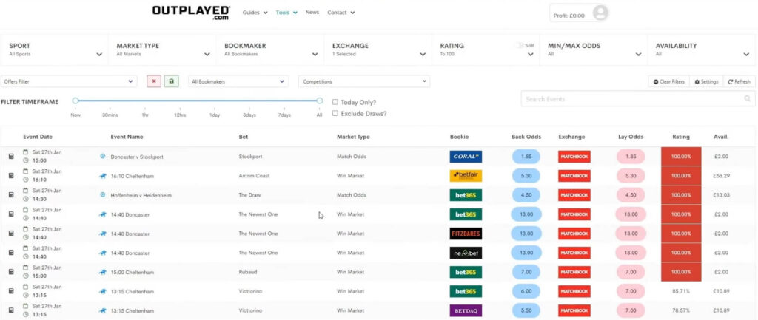Open calculator for Doncaster v Stockport row
This screenshot has height=320, width=758.
point(11,157)
